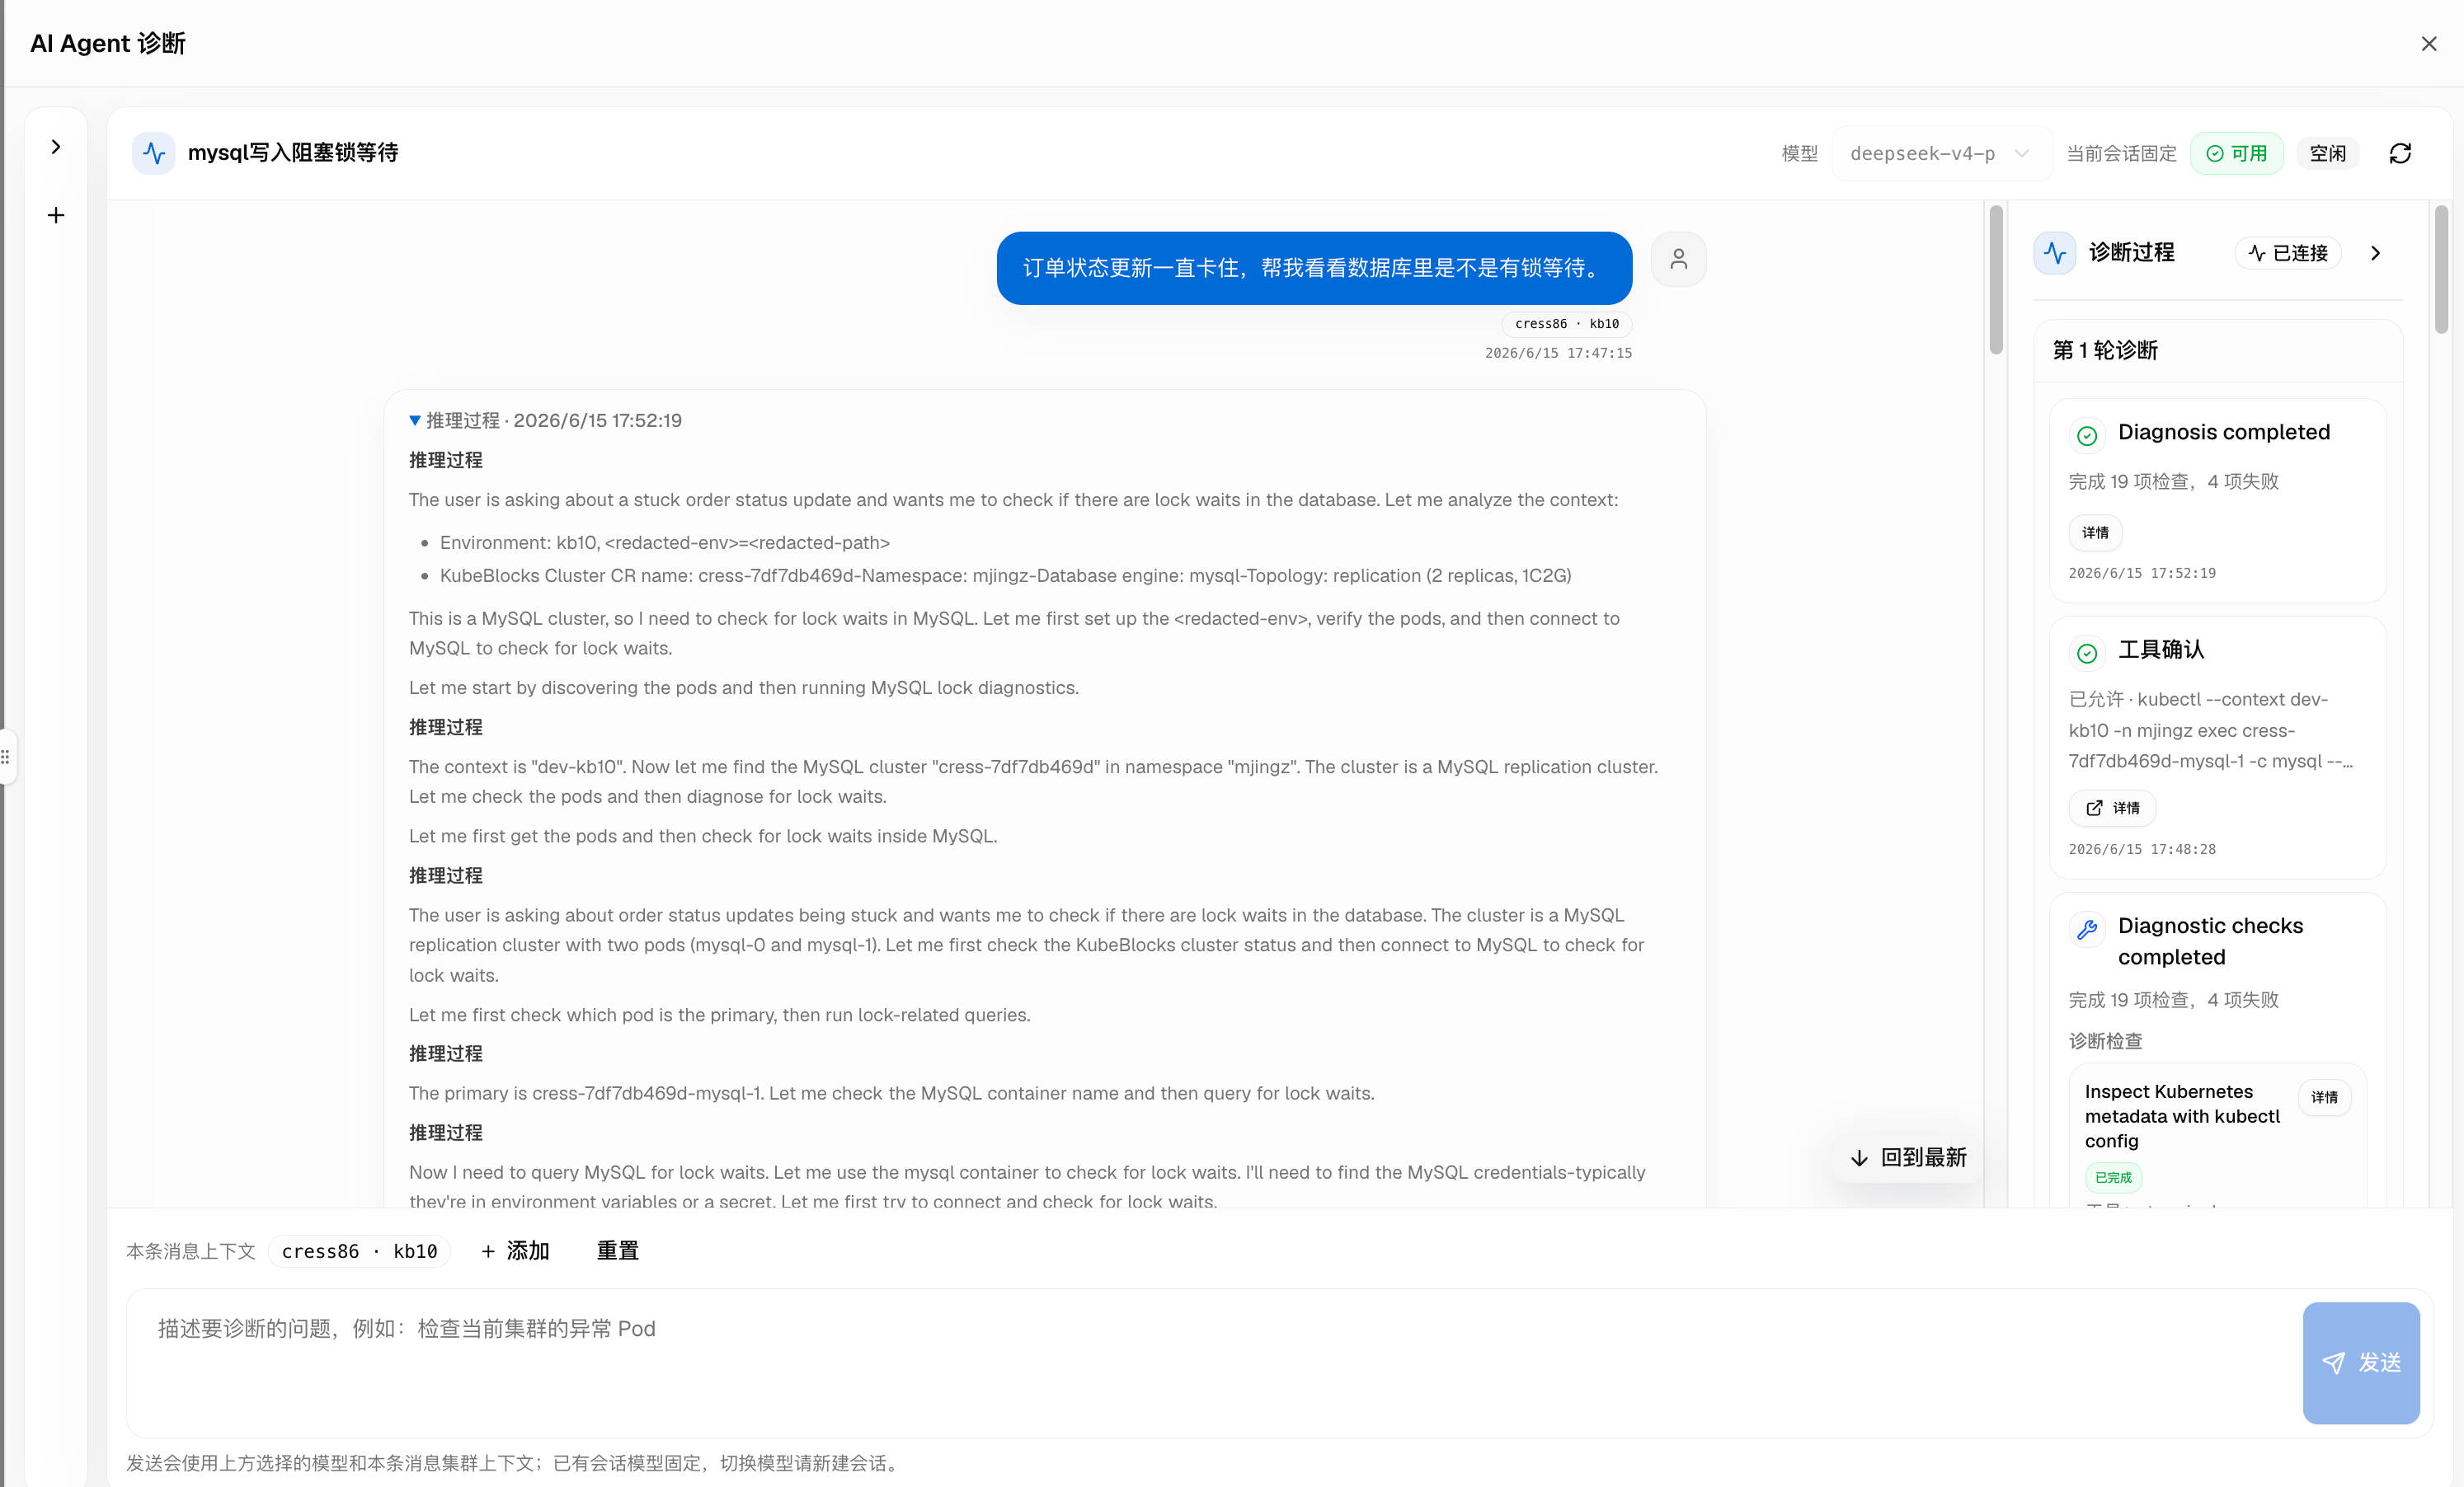The height and width of the screenshot is (1487, 2464).
Task: Click the cress86 · kb10 tag under message
Action: (x=1566, y=324)
